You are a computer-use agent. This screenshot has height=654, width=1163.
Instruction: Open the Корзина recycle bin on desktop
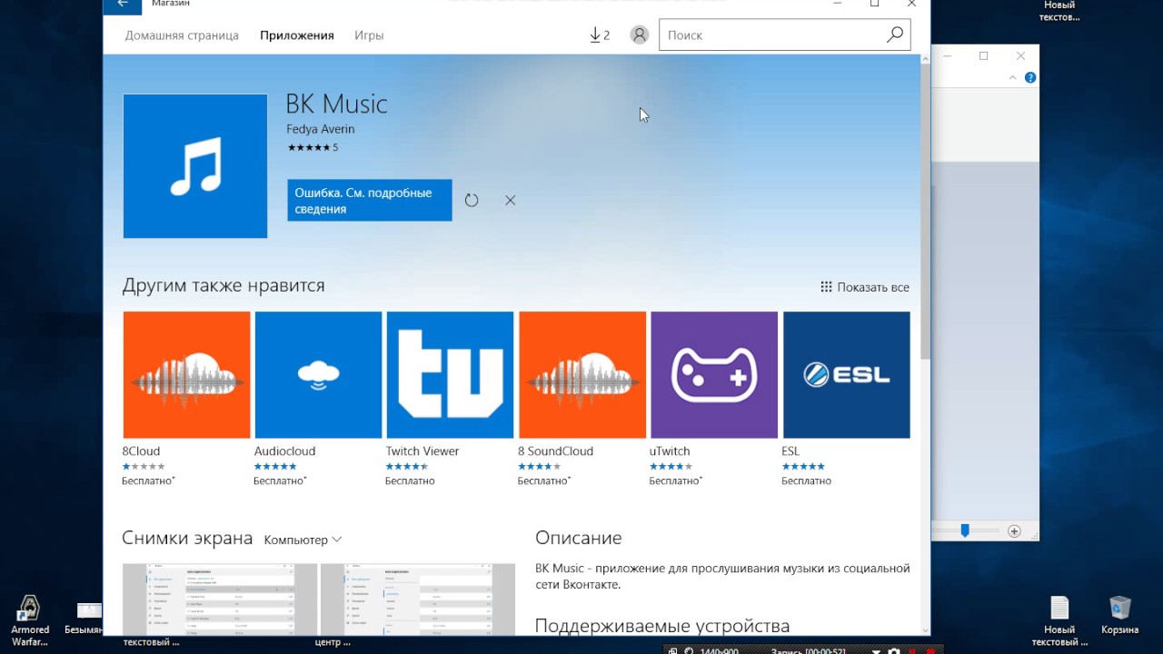(1120, 616)
